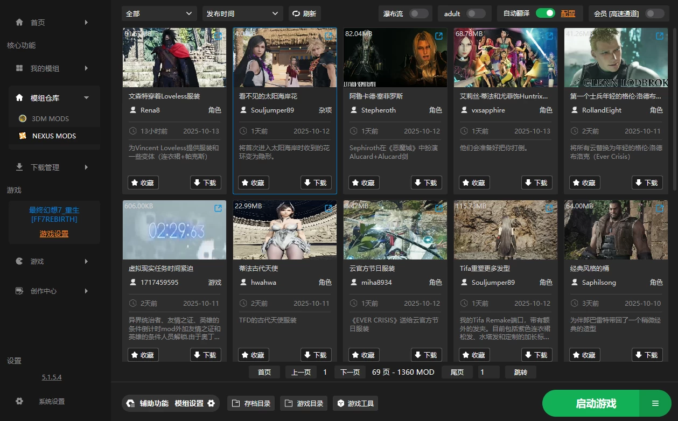Screen dimensions: 678x421
Task: Click the 模组设置 gear icon in bottom bar
Action: tap(211, 403)
